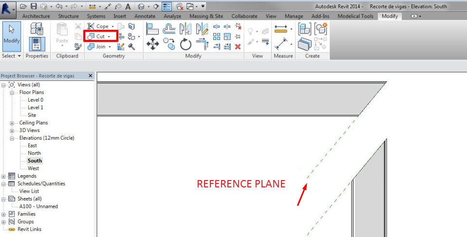Open the Annotate ribbon tab
This screenshot has height=237, width=467.
pos(145,16)
